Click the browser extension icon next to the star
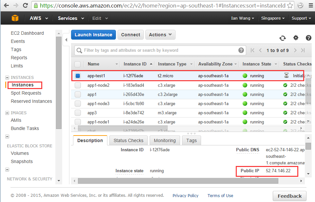This screenshot has width=315, height=202. pyautogui.click(x=300, y=6)
